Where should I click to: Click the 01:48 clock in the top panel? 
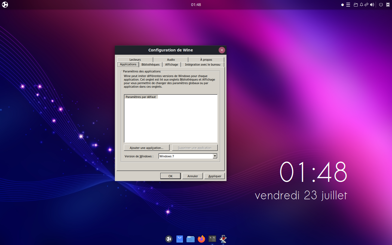coord(196,5)
